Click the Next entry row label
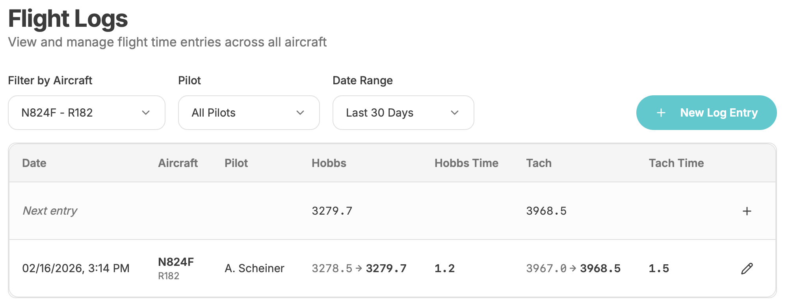This screenshot has width=788, height=308. (x=50, y=211)
